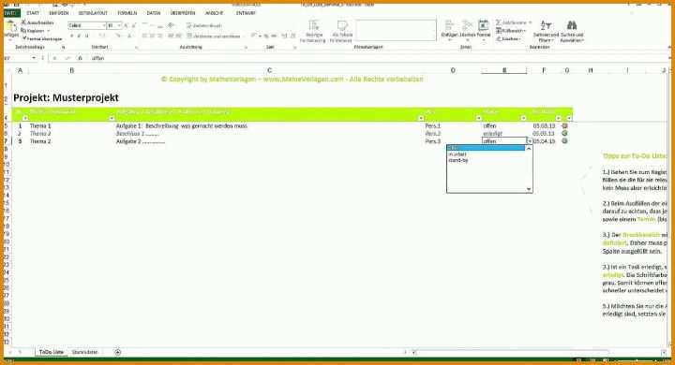Screen dimensions: 675x365
Task: Open the Name Box dropdown arrow
Action: tap(34, 58)
